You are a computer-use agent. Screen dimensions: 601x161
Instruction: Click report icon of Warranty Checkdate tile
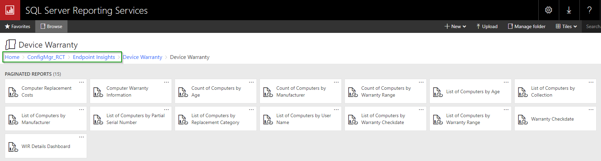coord(523,120)
